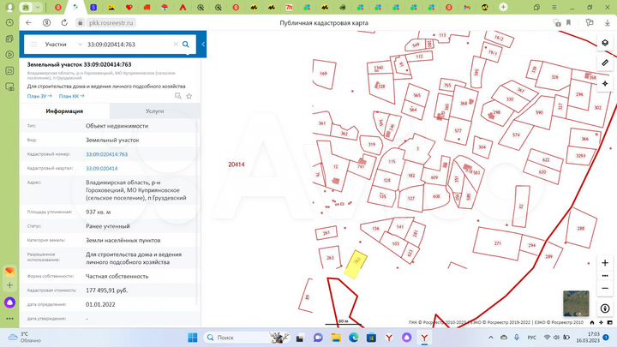Image resolution: width=617 pixels, height=347 pixels.
Task: Click the geolocation button below zoom controls
Action: [x=605, y=308]
